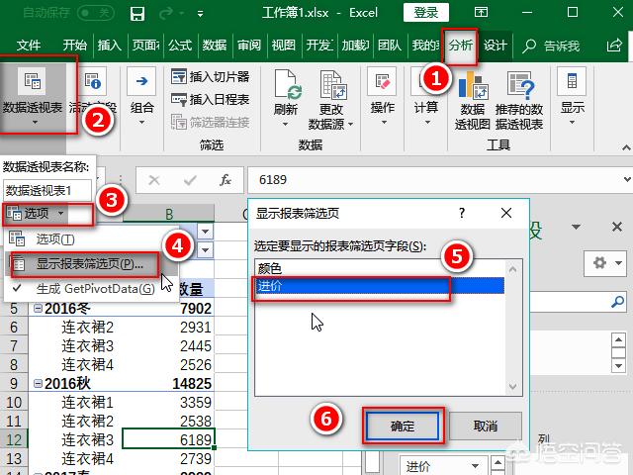Click 插入切片器
This screenshot has width=633, height=475.
(x=211, y=76)
